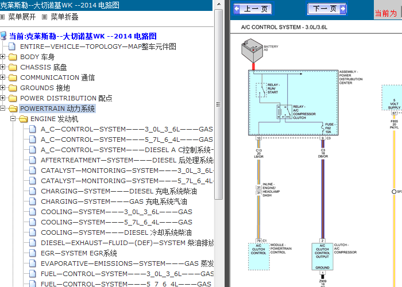Collapse the ENGINE 发动机 subfolder
This screenshot has height=287, width=402.
point(13,119)
